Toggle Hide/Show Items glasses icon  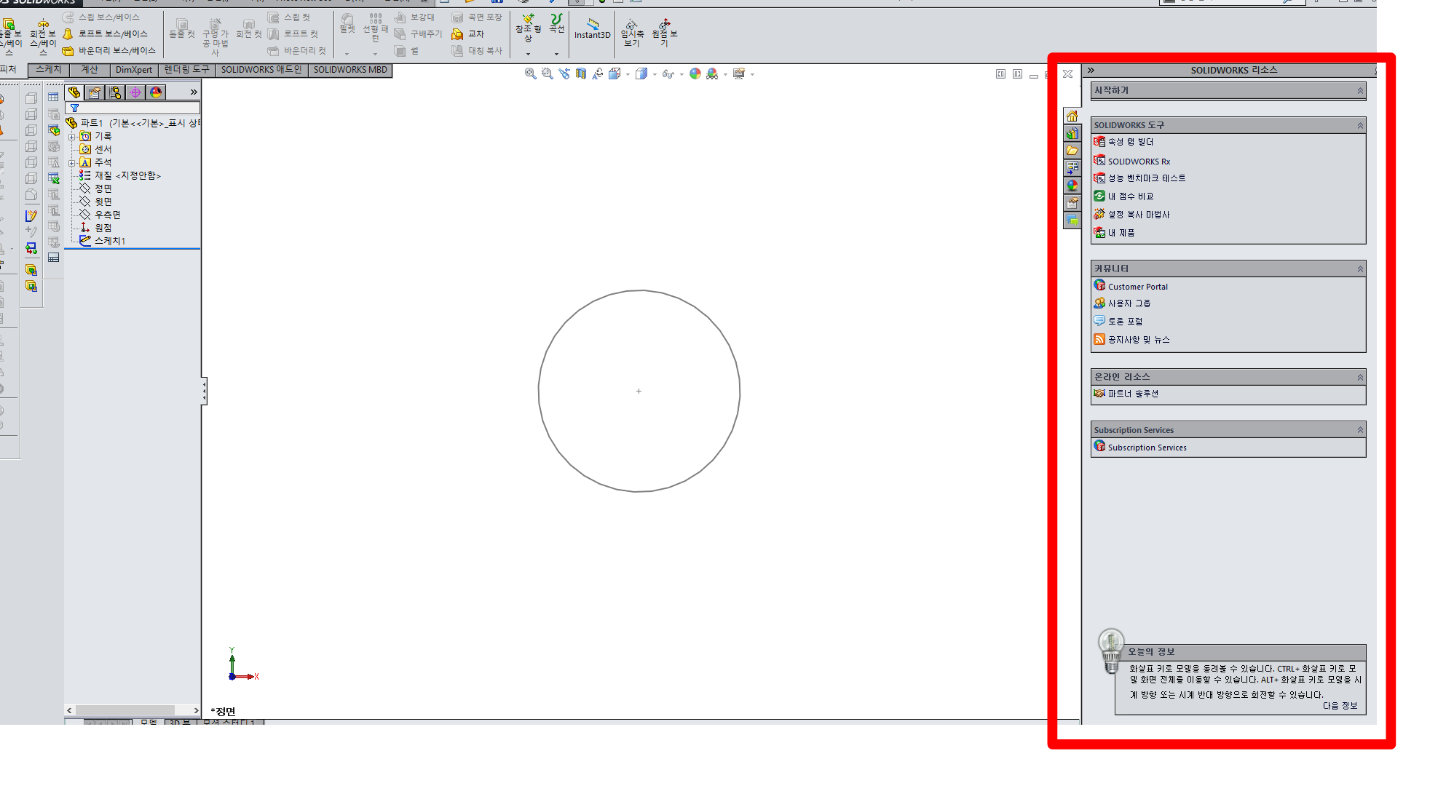[x=668, y=73]
